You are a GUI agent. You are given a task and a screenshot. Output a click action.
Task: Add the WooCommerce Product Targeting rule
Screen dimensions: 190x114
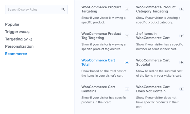tap(127, 9)
